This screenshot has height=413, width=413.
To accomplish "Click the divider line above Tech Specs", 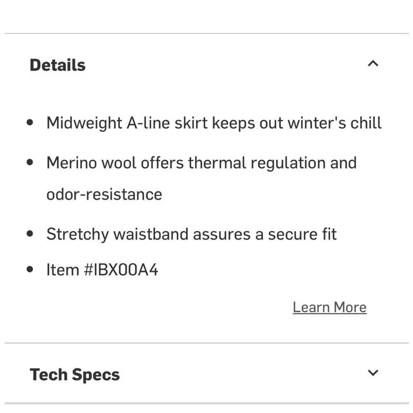I will [206, 343].
